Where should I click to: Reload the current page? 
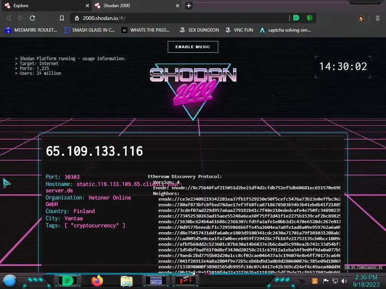tap(32, 18)
